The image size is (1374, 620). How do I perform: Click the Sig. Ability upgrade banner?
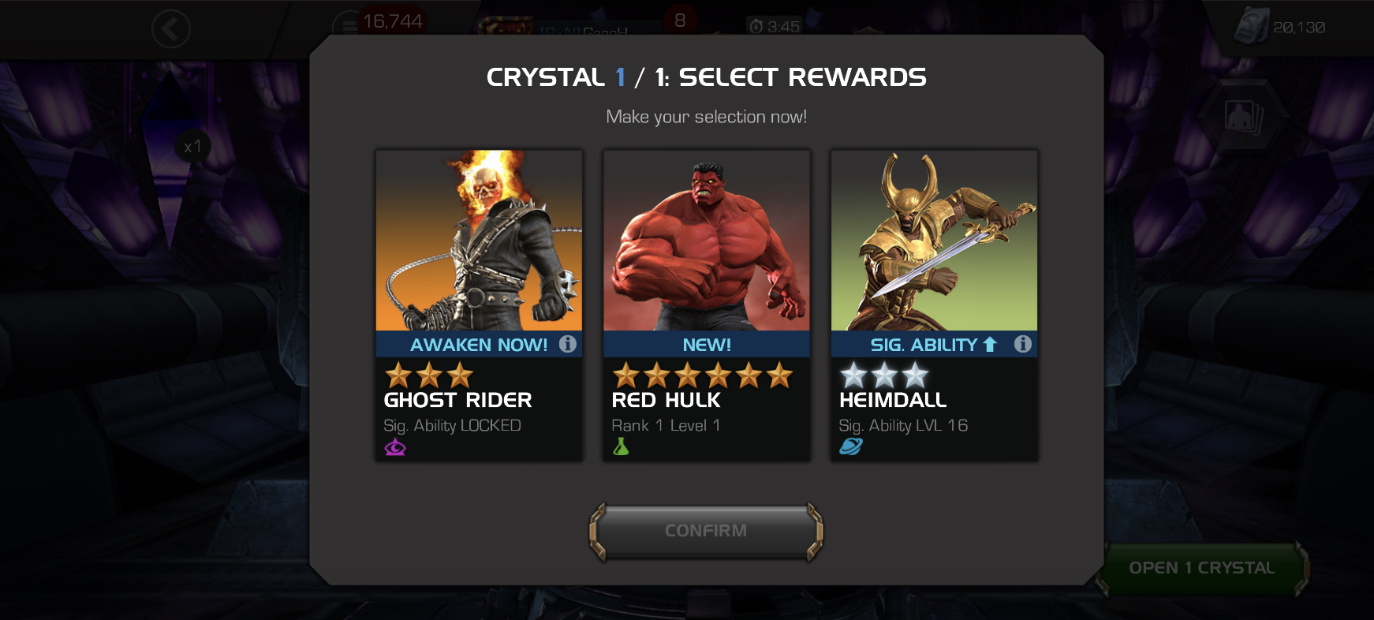click(x=934, y=345)
